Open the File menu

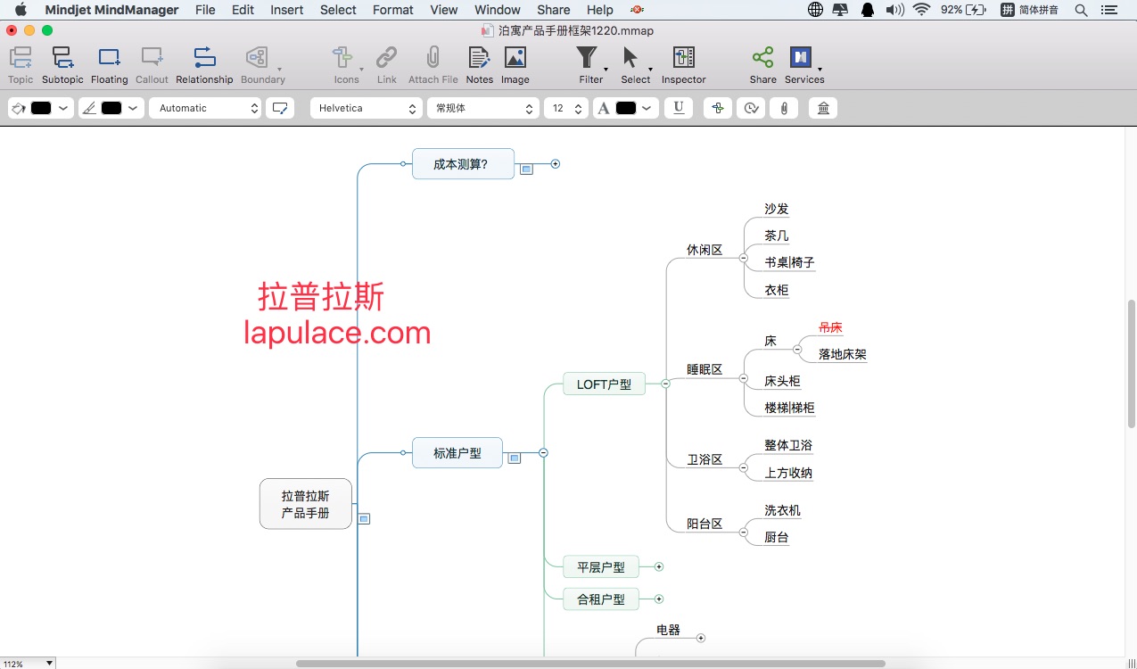205,10
